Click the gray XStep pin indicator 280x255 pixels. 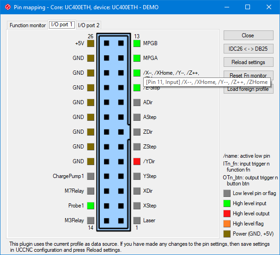coord(137,206)
